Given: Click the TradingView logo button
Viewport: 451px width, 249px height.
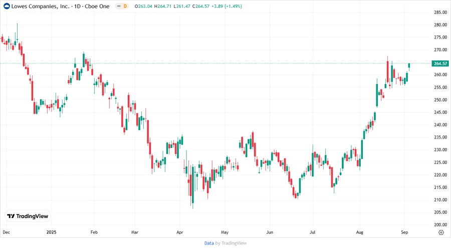Looking at the screenshot, I should click(x=28, y=216).
